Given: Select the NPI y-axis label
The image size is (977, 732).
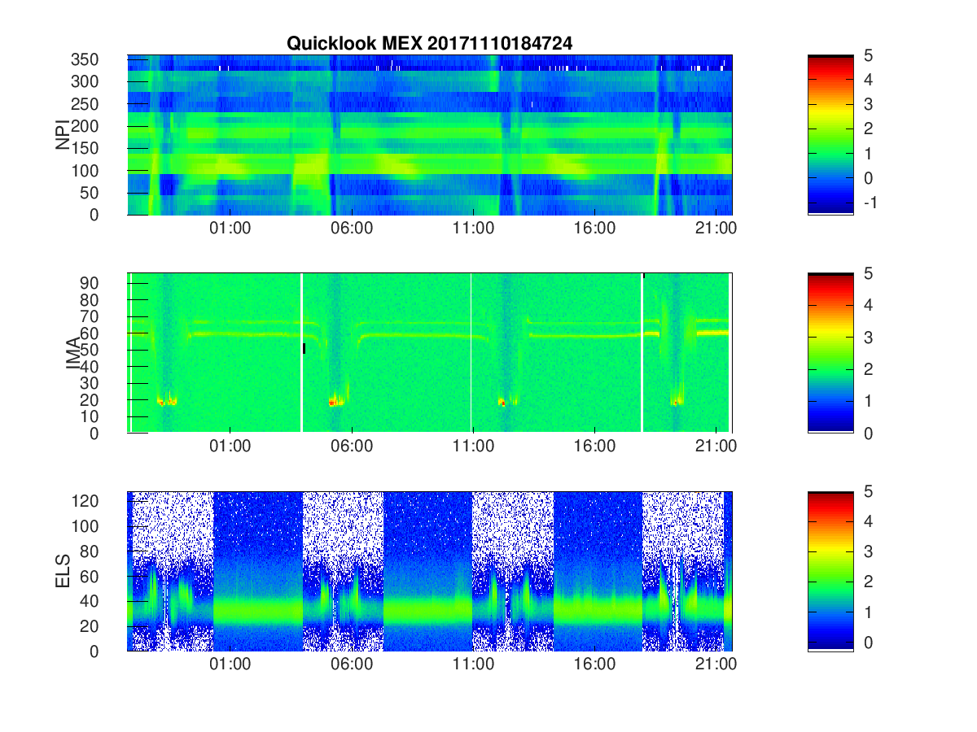Looking at the screenshot, I should point(63,135).
